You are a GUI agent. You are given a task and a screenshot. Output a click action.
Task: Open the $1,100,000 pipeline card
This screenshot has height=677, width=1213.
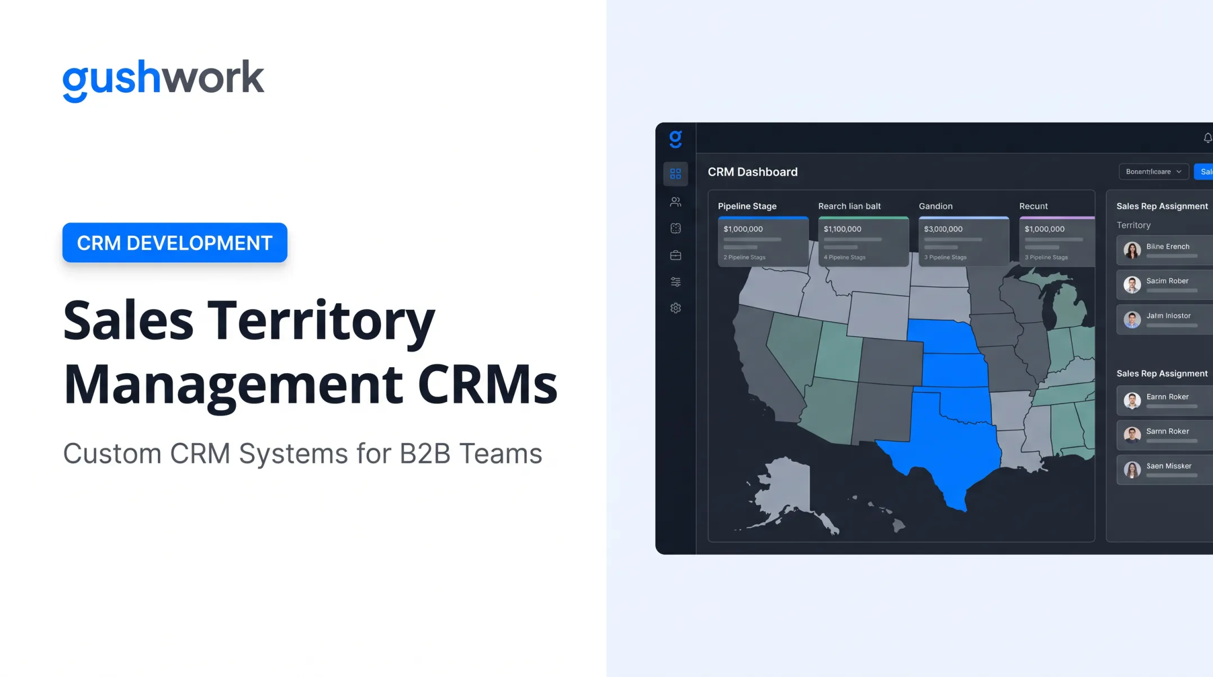[x=863, y=241]
